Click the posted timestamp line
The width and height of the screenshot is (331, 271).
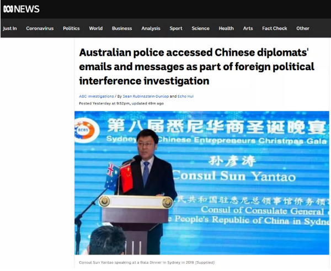[x=121, y=104]
